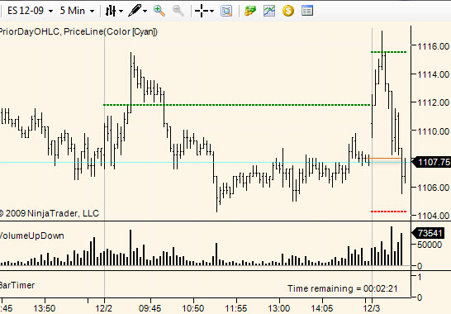Open the 5 Min interval dropdown
This screenshot has width=451, height=314.
[x=77, y=11]
